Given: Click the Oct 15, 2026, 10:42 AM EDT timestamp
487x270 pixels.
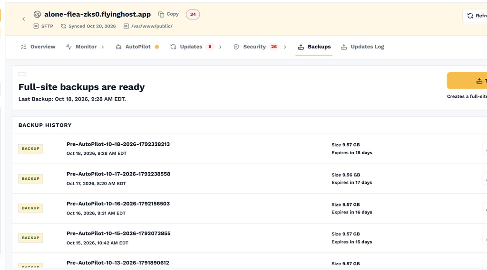Looking at the screenshot, I should [97, 243].
